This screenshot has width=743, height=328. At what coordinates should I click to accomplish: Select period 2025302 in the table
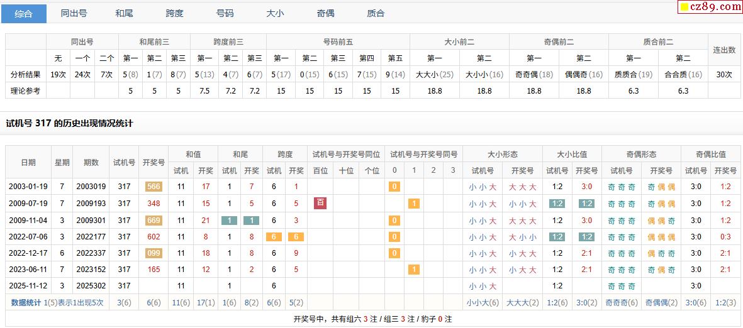tap(91, 286)
